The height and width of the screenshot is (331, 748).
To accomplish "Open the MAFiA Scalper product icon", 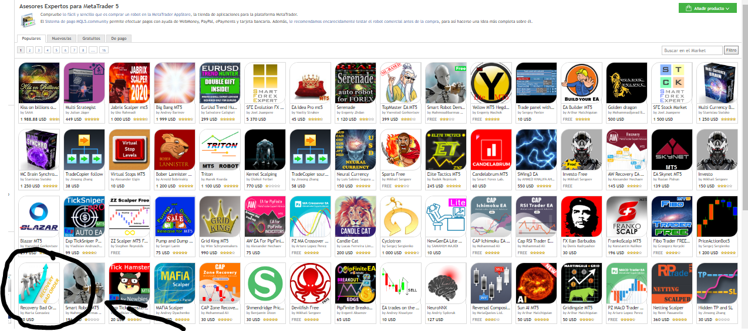I will point(175,284).
